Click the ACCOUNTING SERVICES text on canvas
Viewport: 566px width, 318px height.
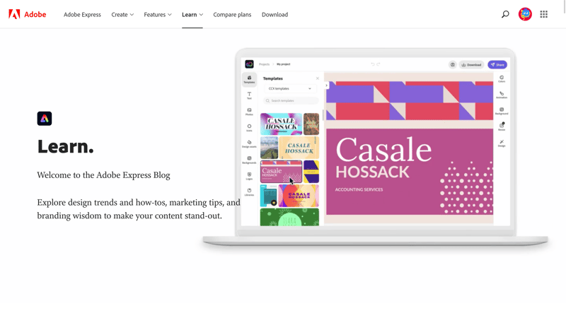coord(359,189)
